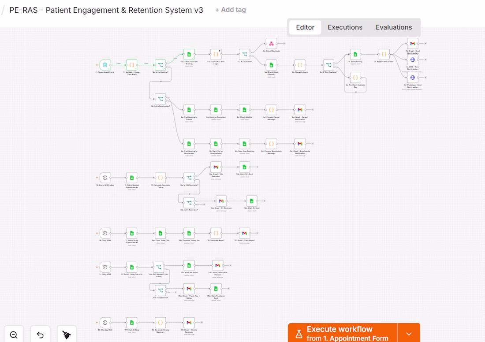Open the Gmail - 24h Reminder node
The height and width of the screenshot is (342, 485).
216,167
